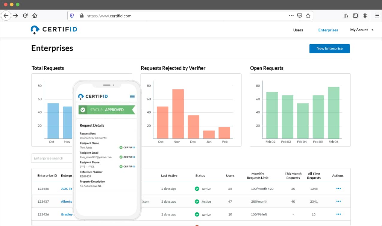Screen dimensions: 382x226
Task: Click the enterprise ID "123457"
Action: tap(43, 201)
